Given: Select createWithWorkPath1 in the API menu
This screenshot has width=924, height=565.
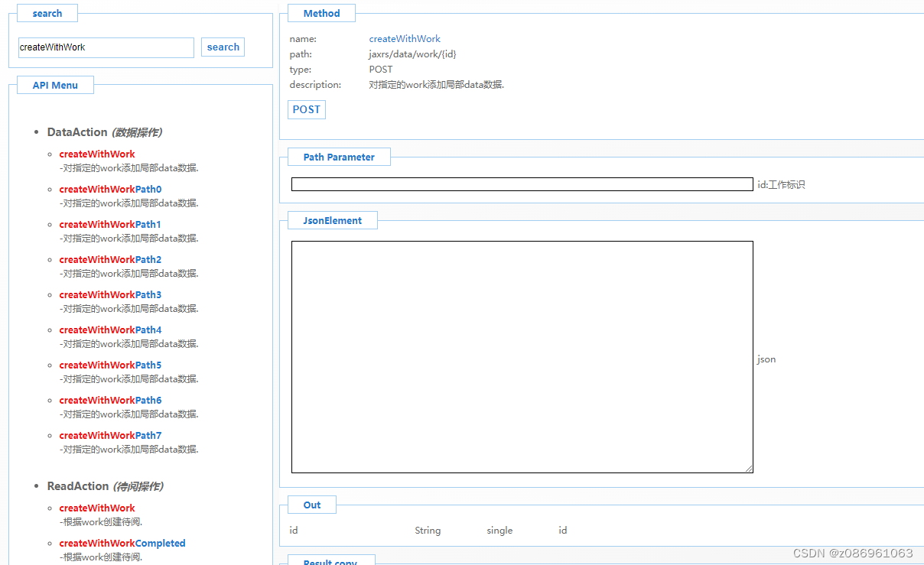Looking at the screenshot, I should tap(110, 224).
